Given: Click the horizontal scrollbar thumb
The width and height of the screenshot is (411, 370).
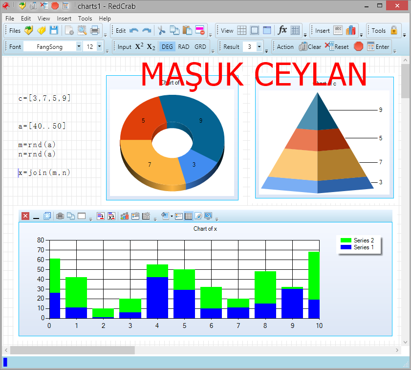Looking at the screenshot, I should coord(72,350).
